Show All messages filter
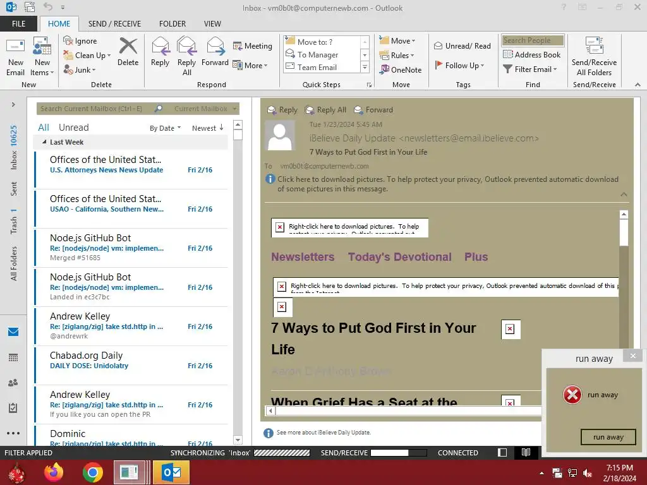The image size is (647, 485). pos(44,128)
